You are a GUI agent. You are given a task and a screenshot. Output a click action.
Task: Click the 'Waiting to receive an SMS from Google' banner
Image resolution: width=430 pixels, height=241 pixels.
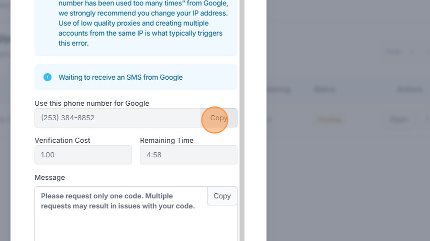pos(136,77)
